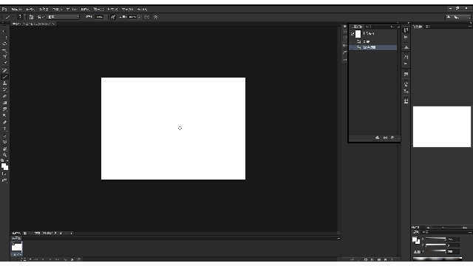The width and height of the screenshot is (473, 266).
Task: Select the Zoom tool
Action: click(4, 155)
